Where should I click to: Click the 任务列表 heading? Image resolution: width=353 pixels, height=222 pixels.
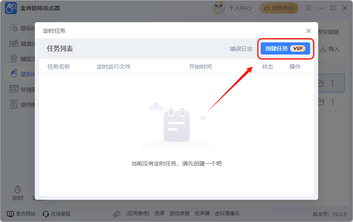tap(60, 49)
